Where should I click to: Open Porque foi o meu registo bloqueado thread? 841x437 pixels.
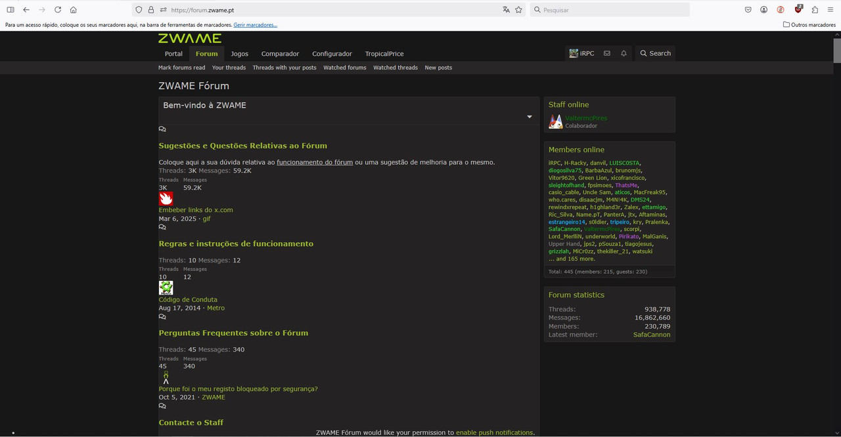click(x=238, y=388)
